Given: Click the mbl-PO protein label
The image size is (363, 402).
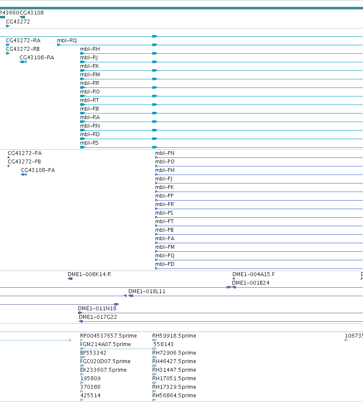Looking at the screenshot, I should click(x=165, y=161).
